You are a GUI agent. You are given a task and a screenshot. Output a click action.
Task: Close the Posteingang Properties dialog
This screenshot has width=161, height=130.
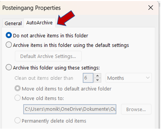click(x=151, y=8)
